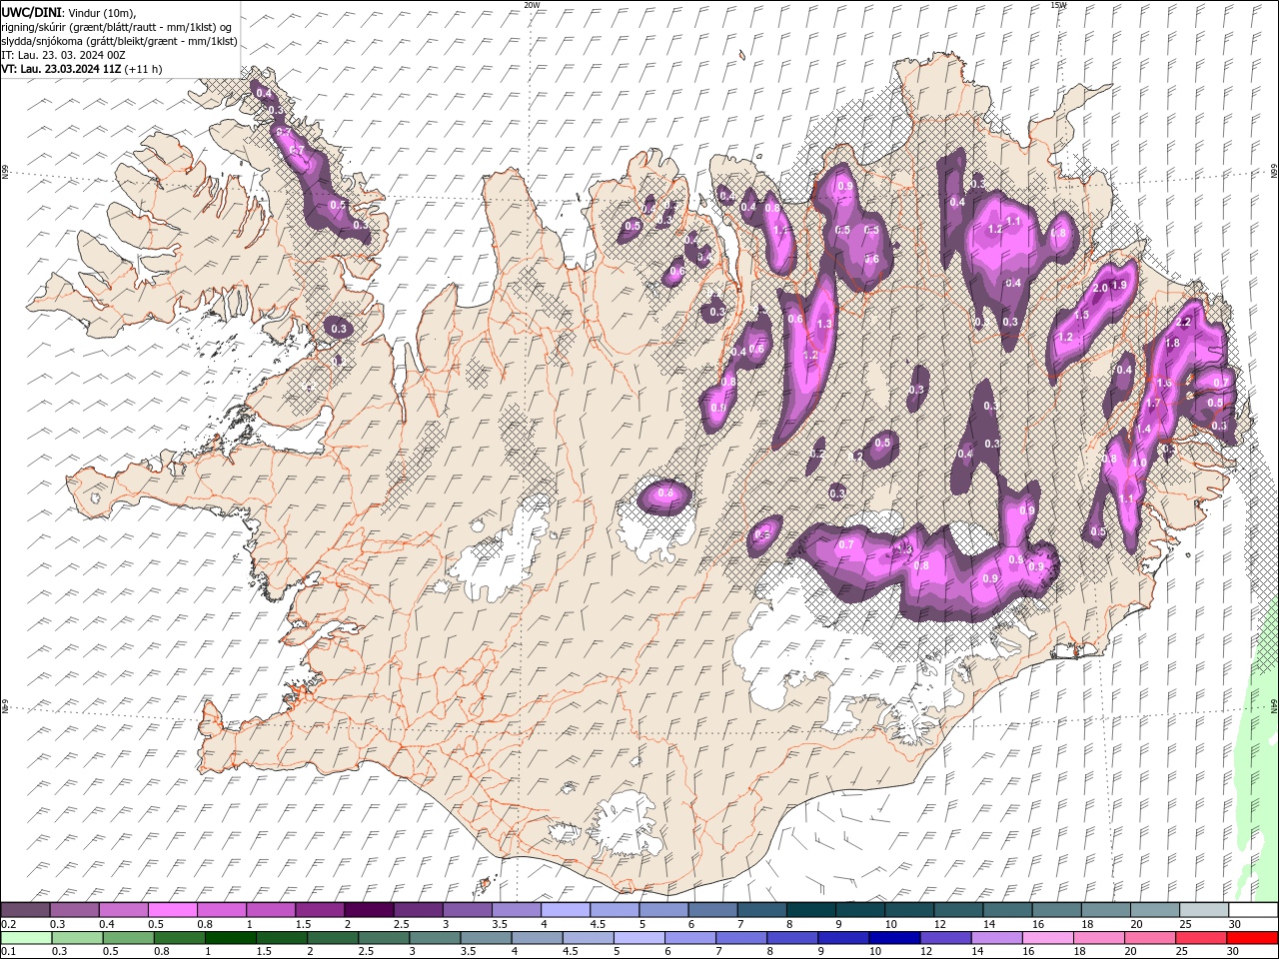
Task: Click the palest green swatch above rain label 0.1
Action: click(27, 937)
